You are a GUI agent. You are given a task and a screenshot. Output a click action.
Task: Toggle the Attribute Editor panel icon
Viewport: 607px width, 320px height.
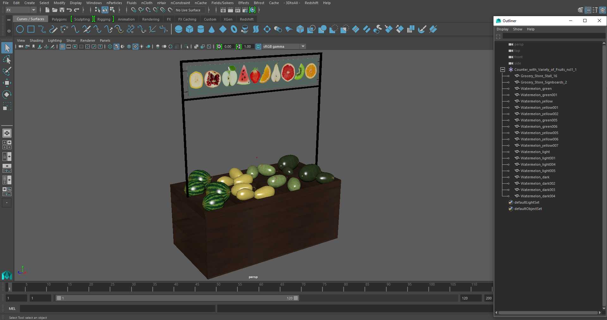pyautogui.click(x=588, y=10)
